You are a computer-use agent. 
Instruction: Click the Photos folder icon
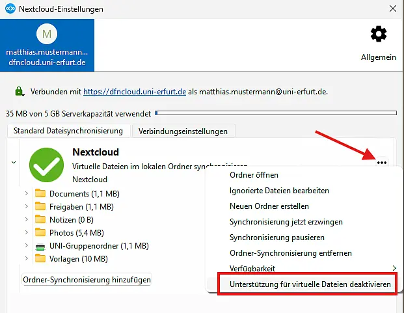[41, 233]
